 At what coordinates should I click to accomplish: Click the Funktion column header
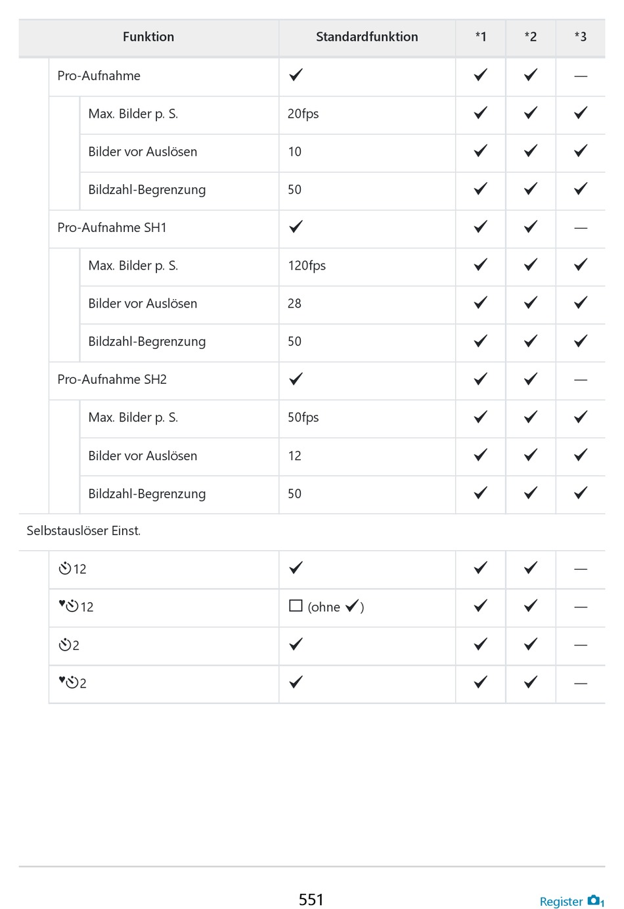click(x=148, y=37)
